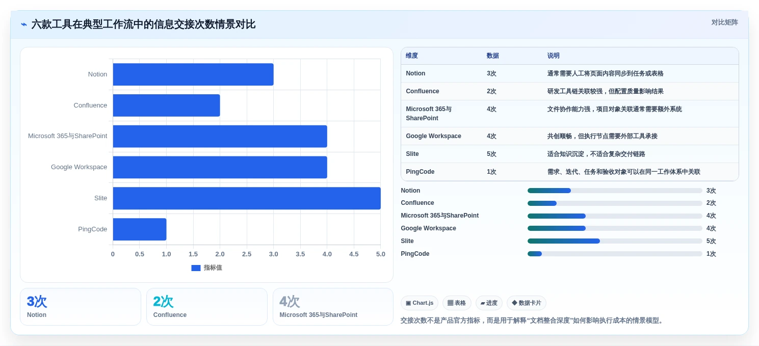Select the 进度 tag chip
The width and height of the screenshot is (759, 346).
489,303
